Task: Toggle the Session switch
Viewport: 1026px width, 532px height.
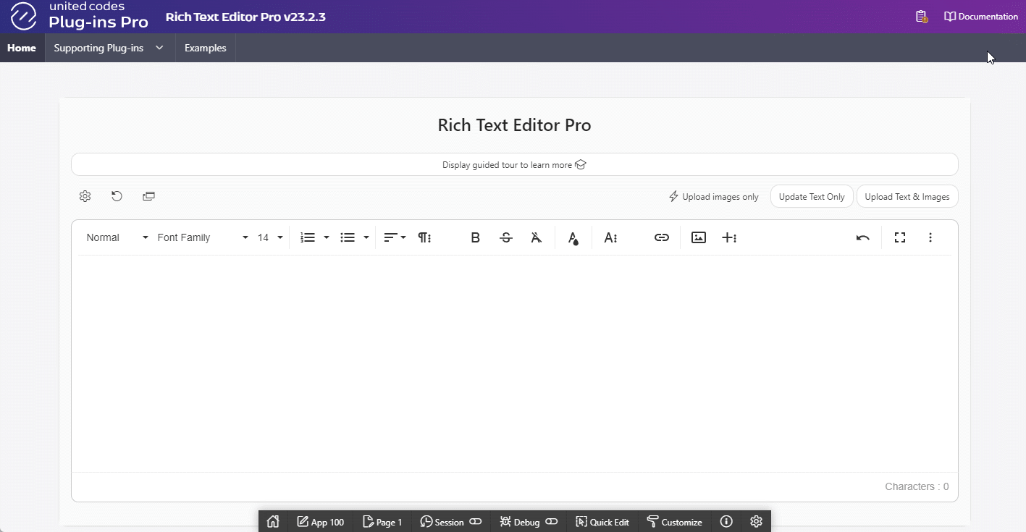Action: click(x=476, y=522)
